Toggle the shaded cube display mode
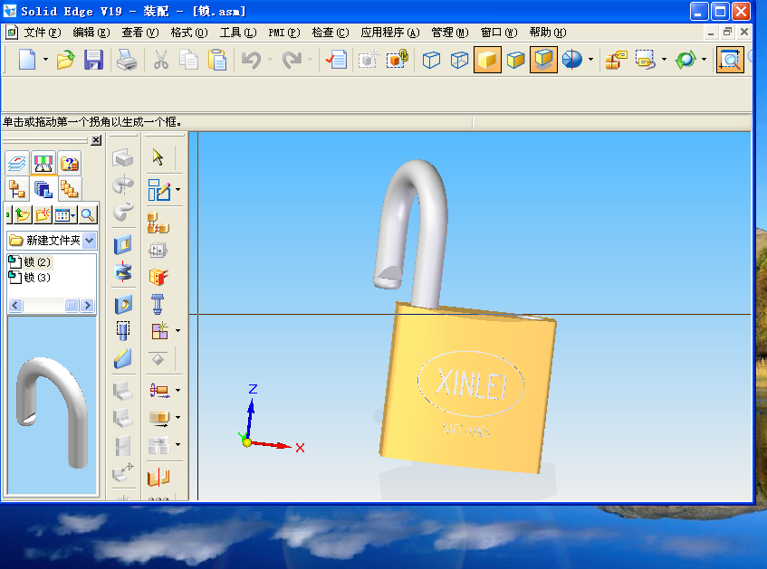The image size is (767, 569). coord(487,60)
